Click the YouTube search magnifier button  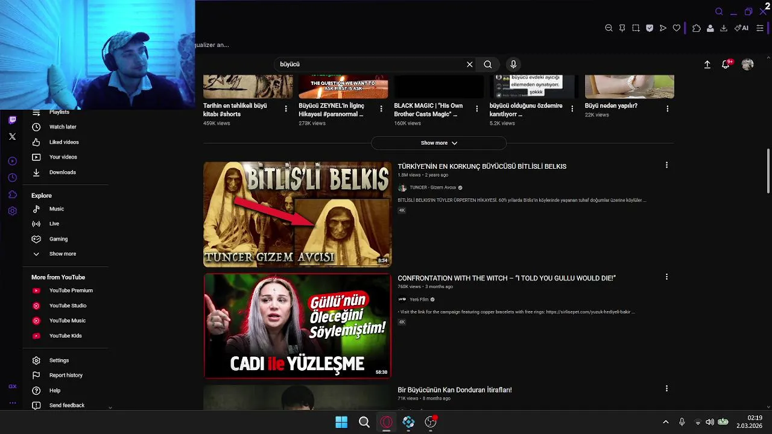point(488,64)
